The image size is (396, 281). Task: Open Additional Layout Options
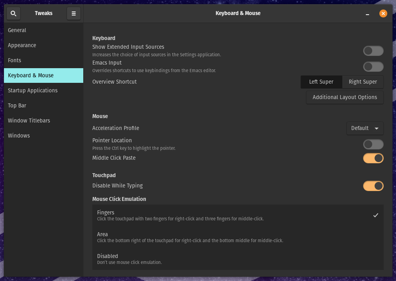344,97
